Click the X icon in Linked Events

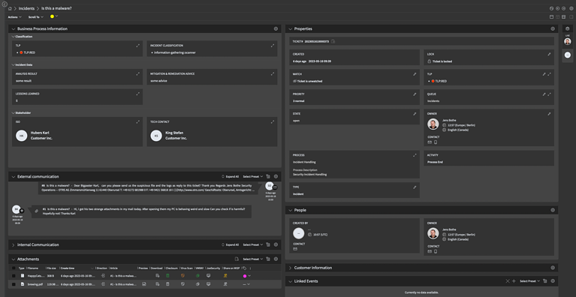(508, 281)
